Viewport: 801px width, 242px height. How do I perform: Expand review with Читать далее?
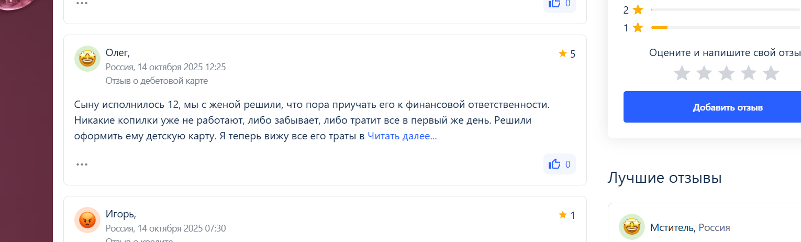(x=402, y=136)
